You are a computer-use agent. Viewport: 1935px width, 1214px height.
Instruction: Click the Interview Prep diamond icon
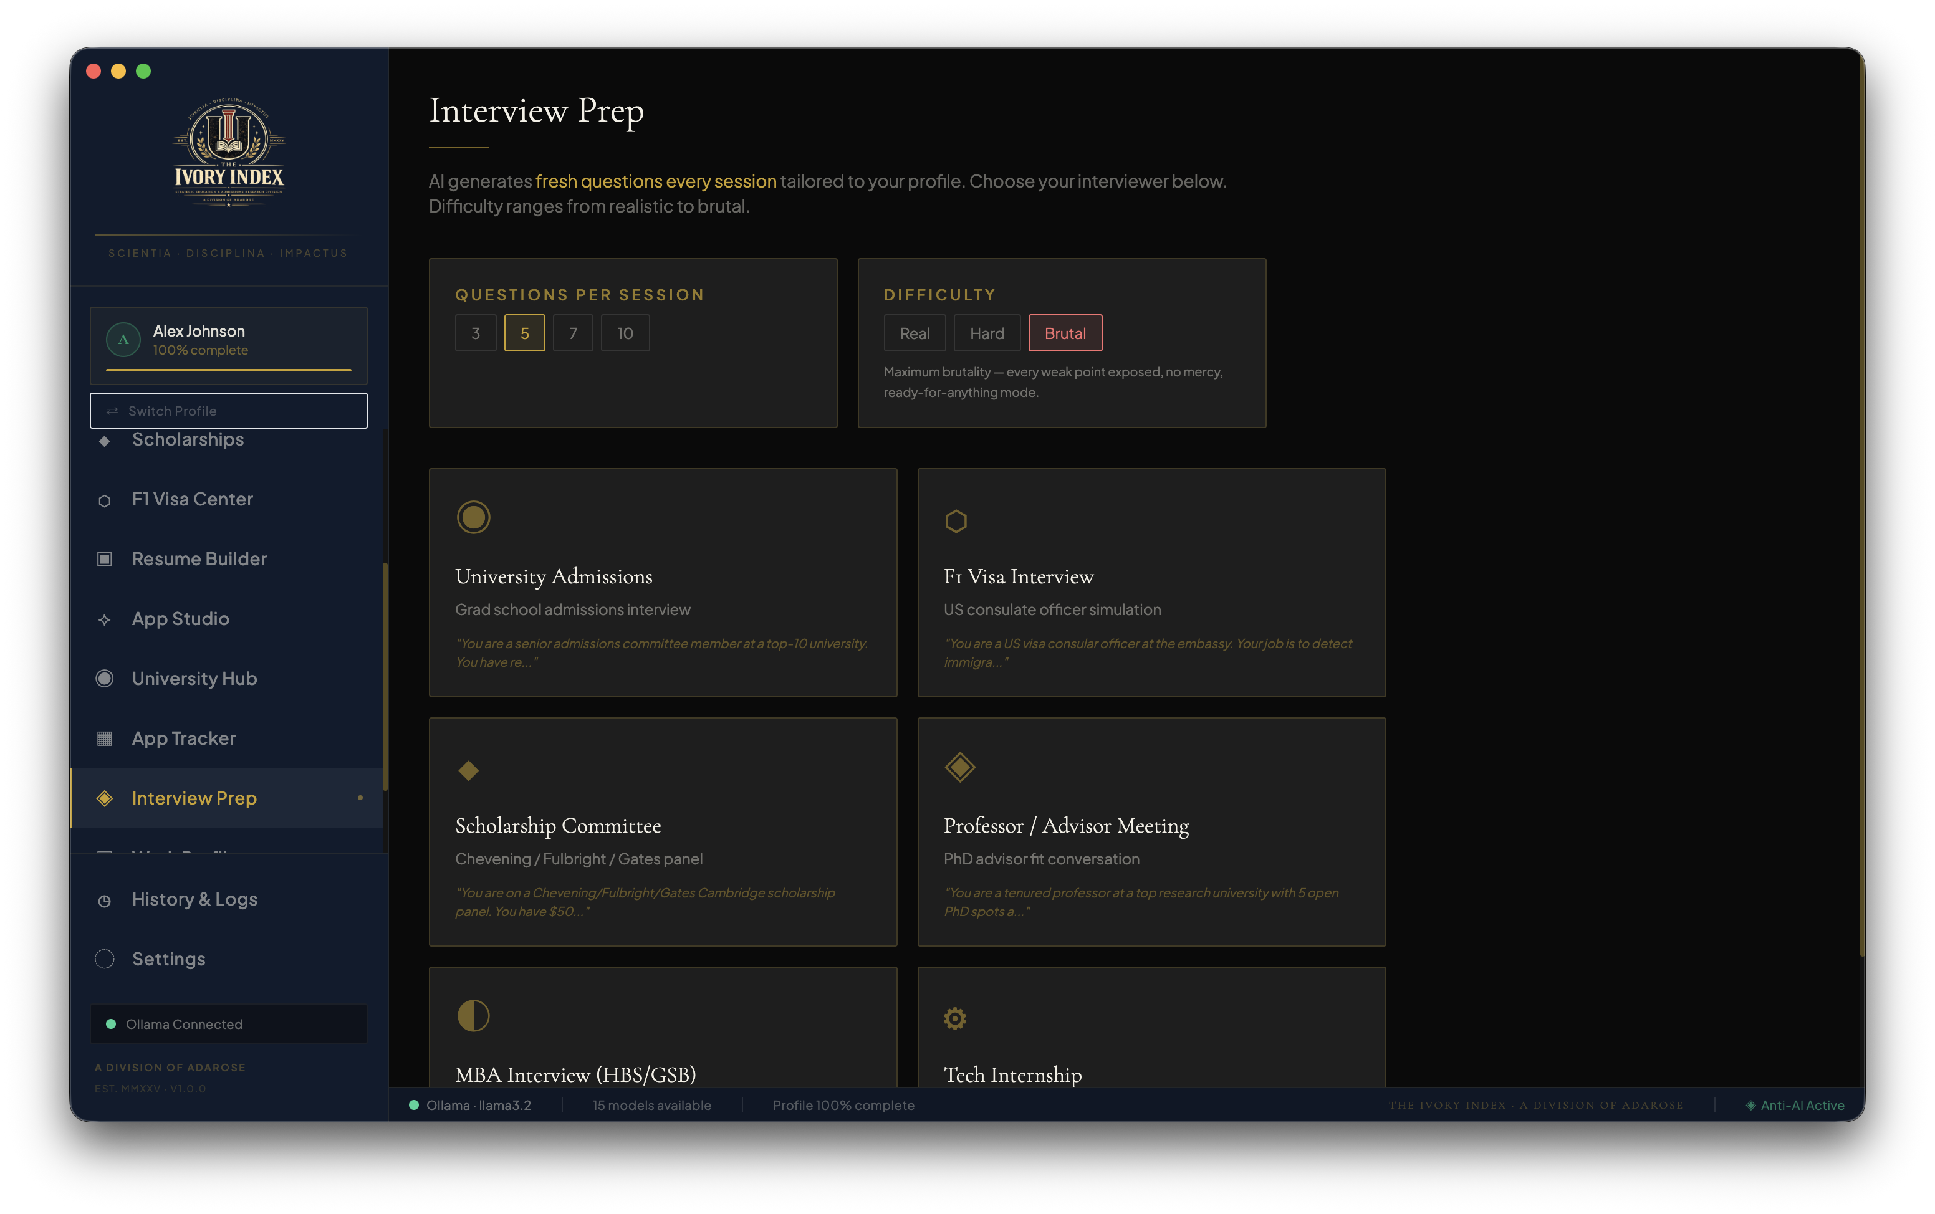[x=104, y=798]
